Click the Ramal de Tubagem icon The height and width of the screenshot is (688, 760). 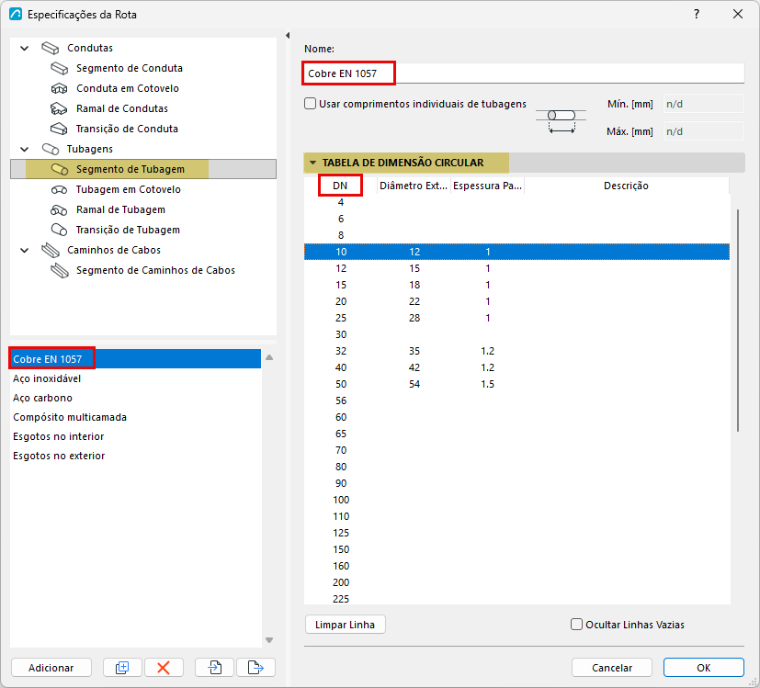coord(59,209)
